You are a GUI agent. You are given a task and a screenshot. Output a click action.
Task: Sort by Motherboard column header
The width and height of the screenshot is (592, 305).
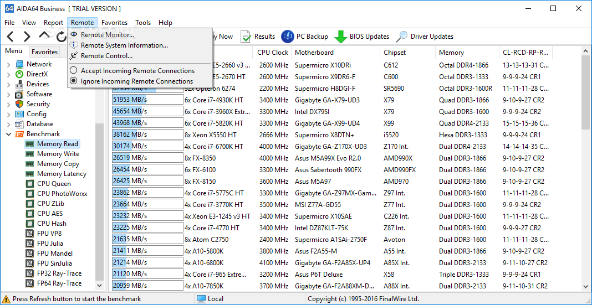[x=336, y=53]
